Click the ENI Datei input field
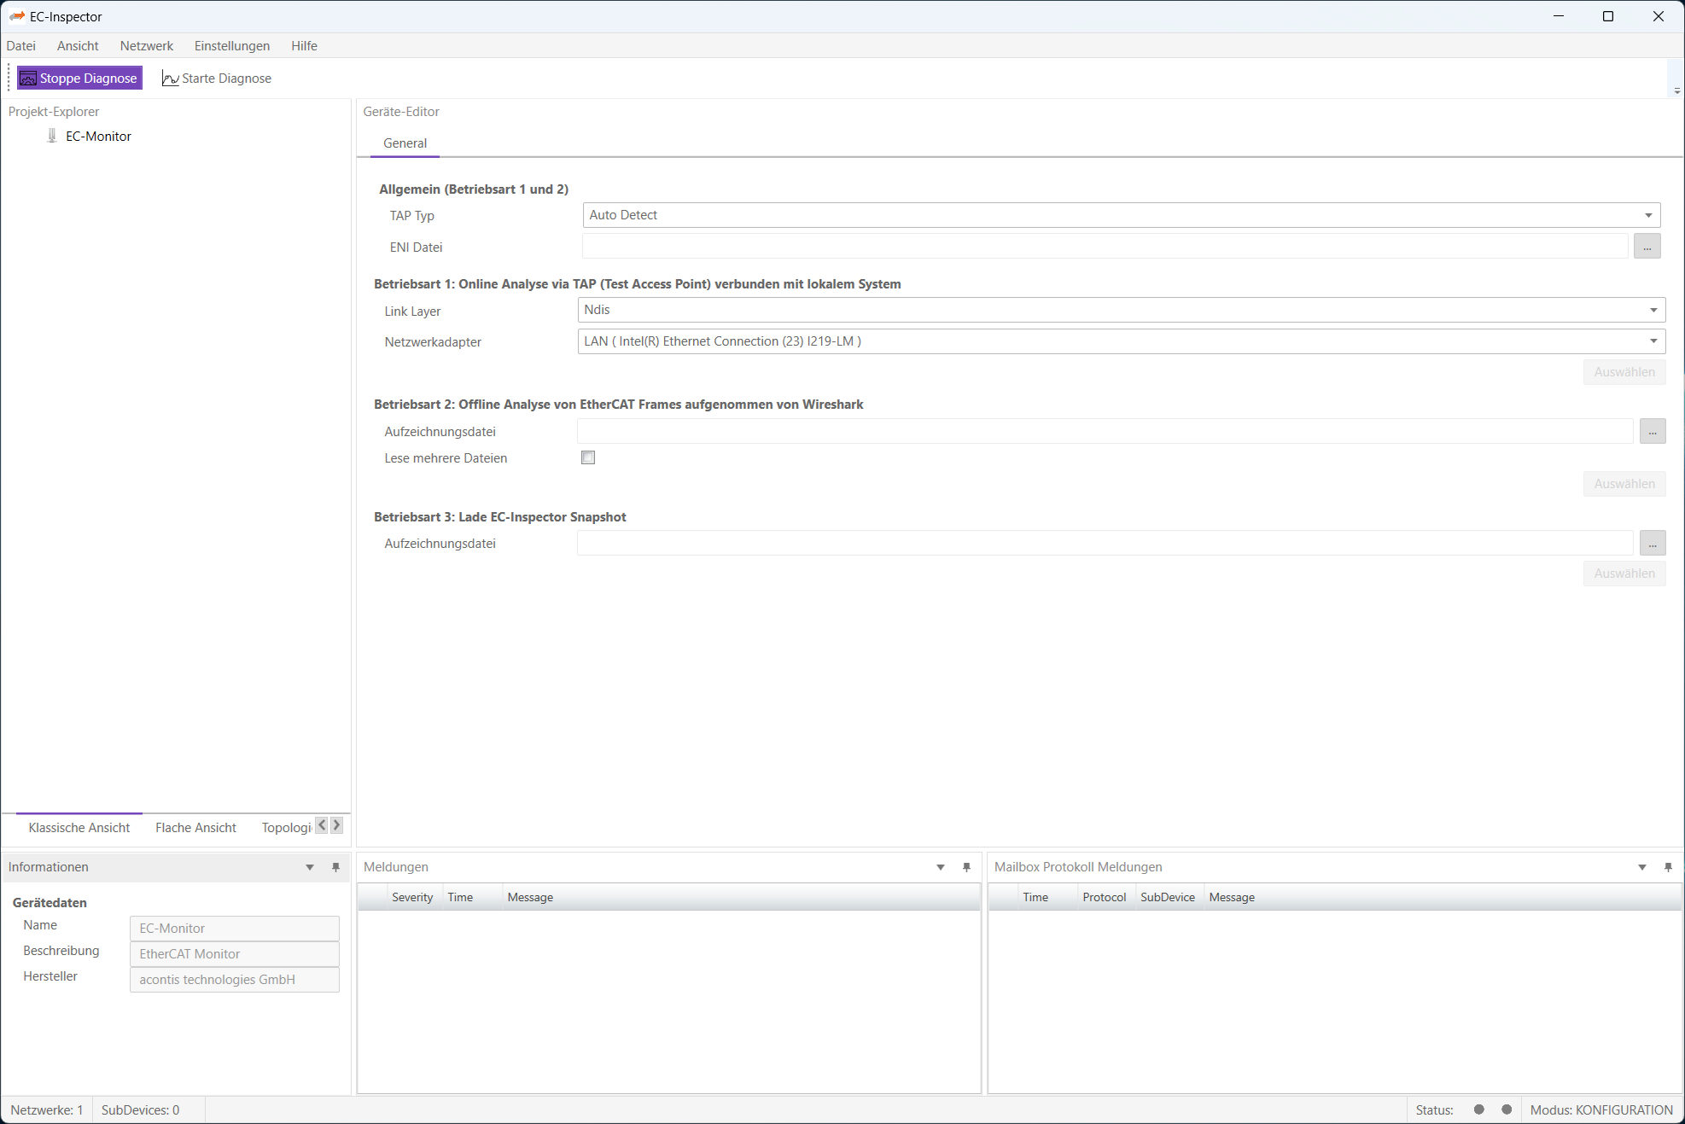Screen dimensions: 1685x1124 tap(1105, 247)
